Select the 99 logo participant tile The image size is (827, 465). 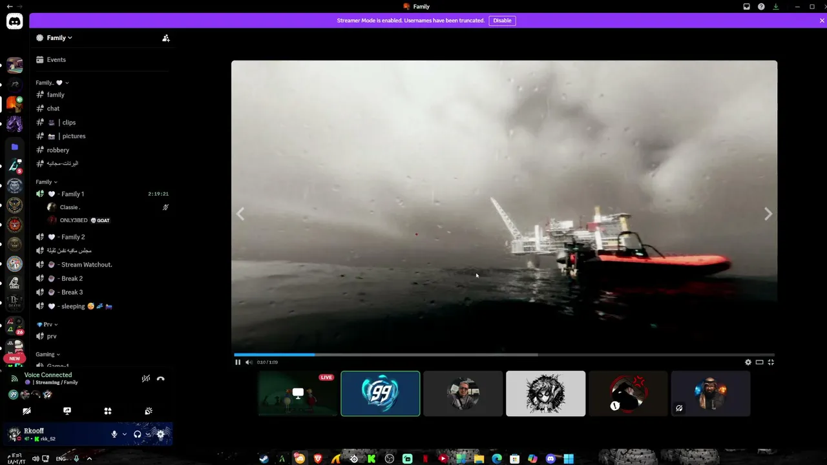381,393
